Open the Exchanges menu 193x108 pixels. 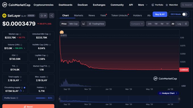pyautogui.click(x=99, y=5)
